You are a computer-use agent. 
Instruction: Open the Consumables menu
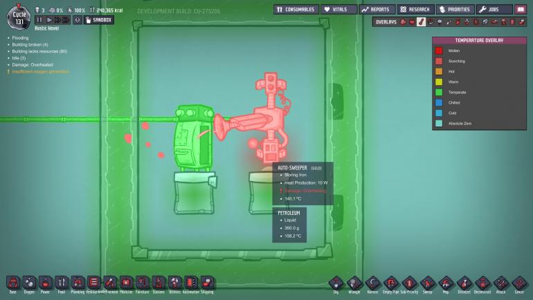click(x=296, y=10)
